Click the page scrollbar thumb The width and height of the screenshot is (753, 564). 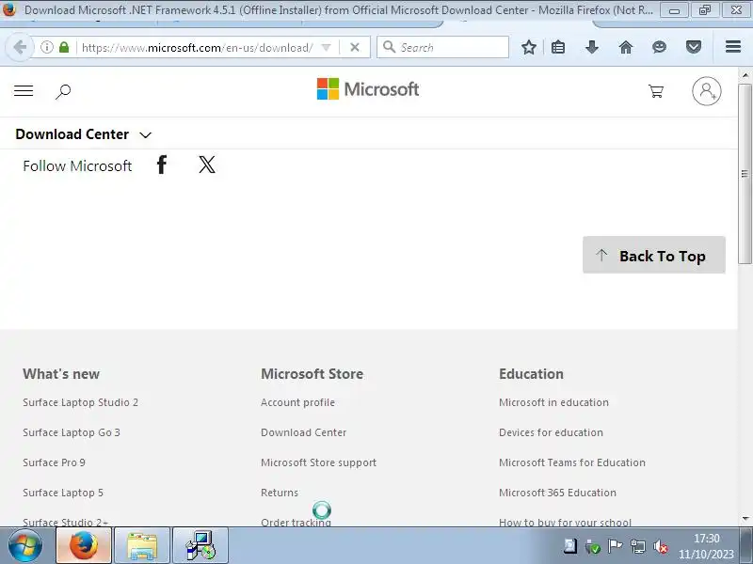745,173
